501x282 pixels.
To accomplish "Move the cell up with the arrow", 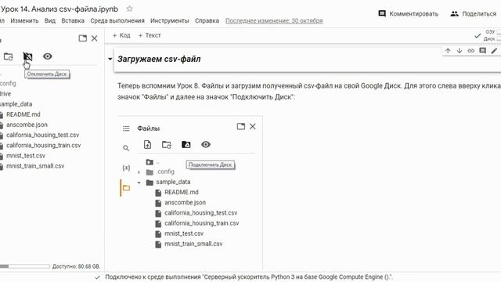I will pos(448,50).
